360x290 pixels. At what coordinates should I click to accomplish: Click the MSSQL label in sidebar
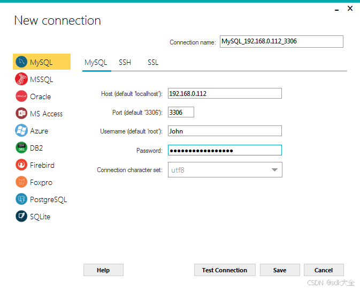point(42,80)
